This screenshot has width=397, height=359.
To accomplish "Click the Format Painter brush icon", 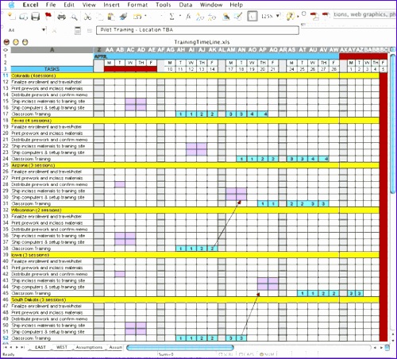I will point(123,17).
